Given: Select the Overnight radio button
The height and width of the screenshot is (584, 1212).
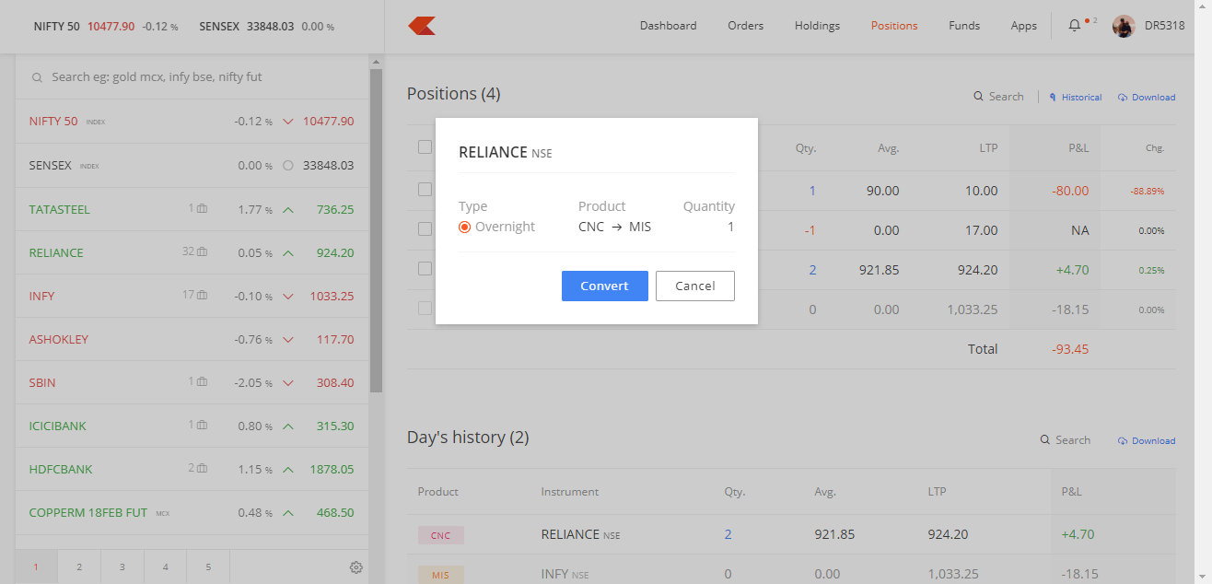Looking at the screenshot, I should pos(465,227).
